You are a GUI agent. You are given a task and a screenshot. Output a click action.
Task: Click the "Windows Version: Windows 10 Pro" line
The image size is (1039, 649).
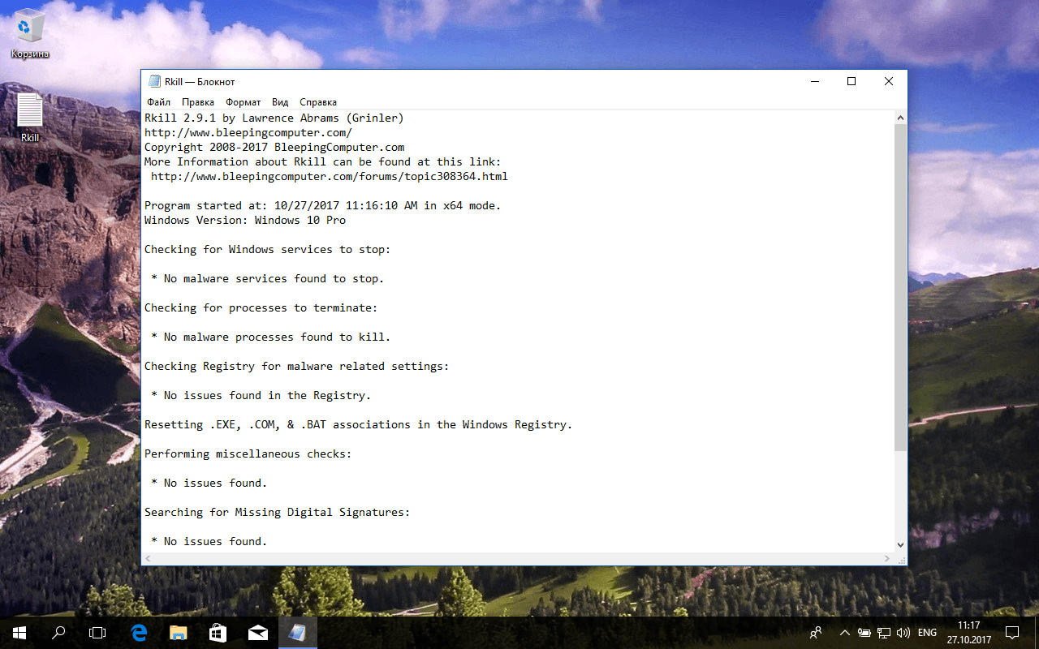click(245, 220)
